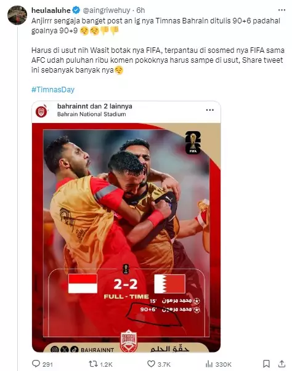The height and width of the screenshot is (371, 292).
Task: Retweet using the 1.2K repost icon
Action: click(x=93, y=364)
